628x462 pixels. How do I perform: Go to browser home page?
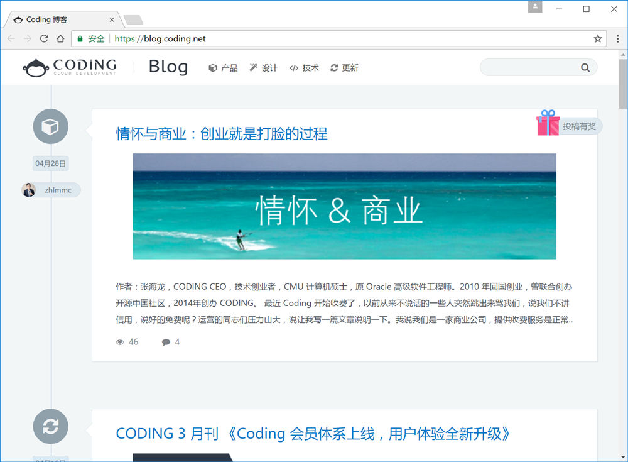click(x=60, y=39)
